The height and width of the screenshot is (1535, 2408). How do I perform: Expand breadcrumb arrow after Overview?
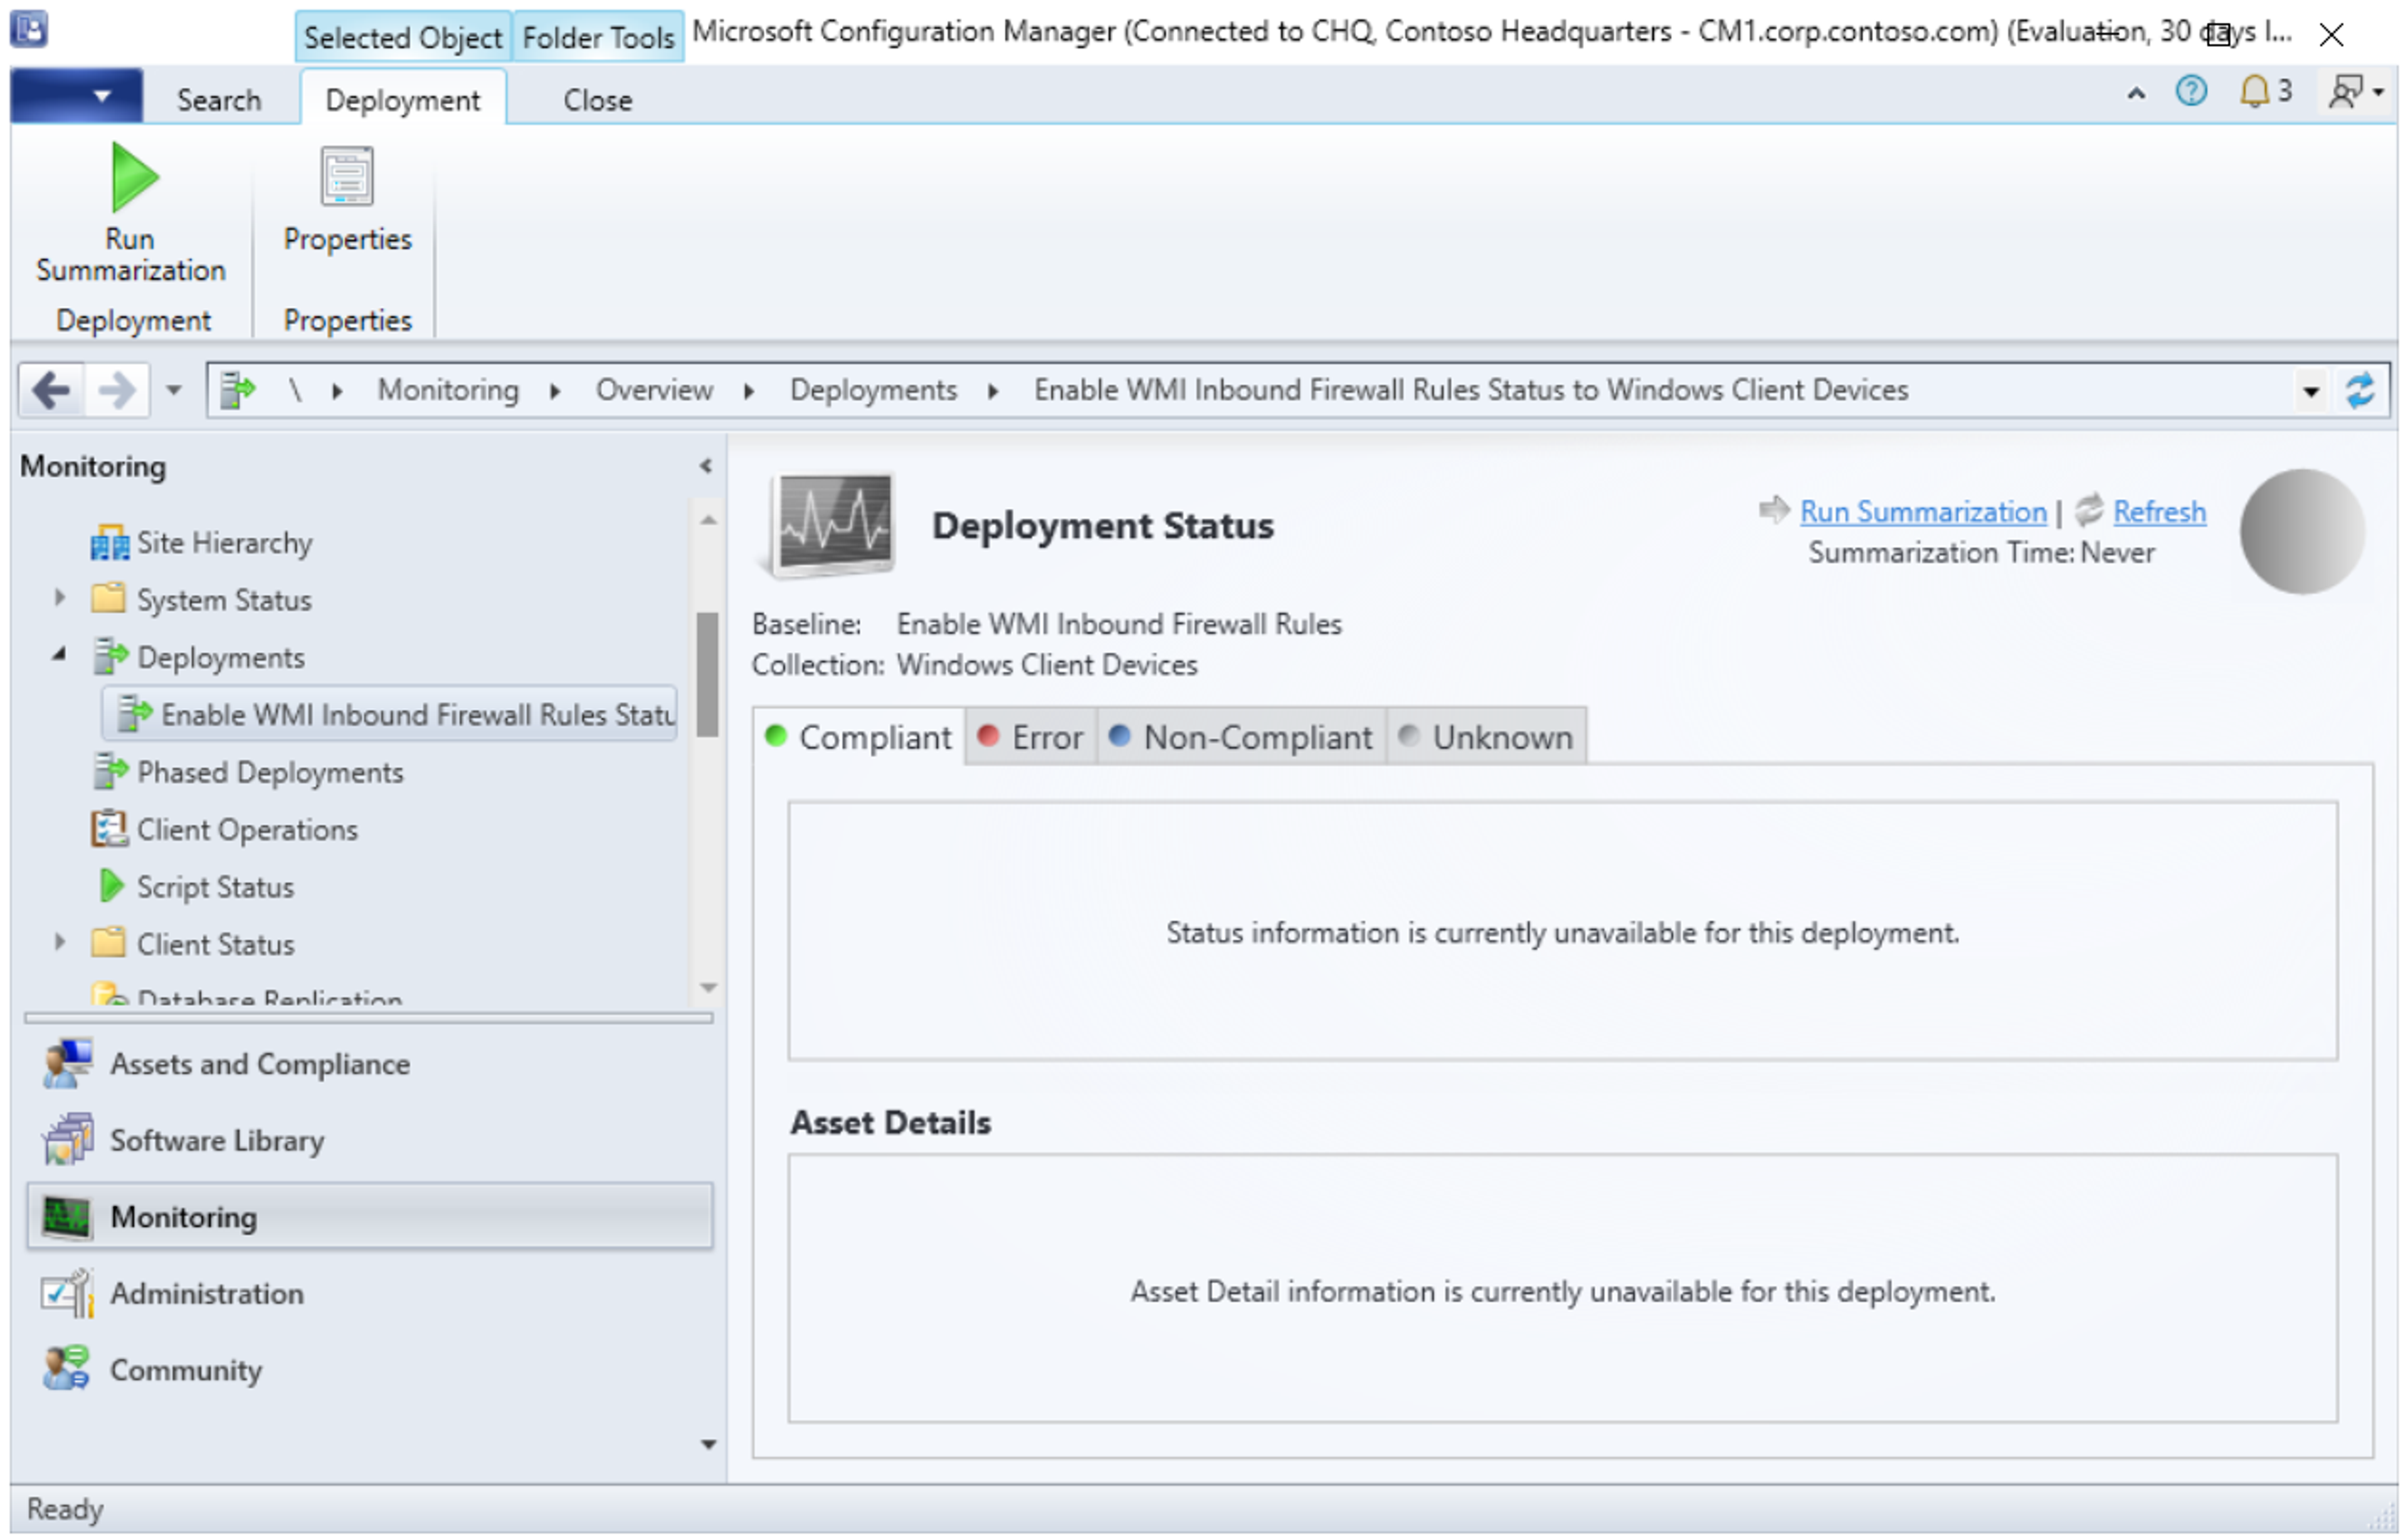(749, 391)
